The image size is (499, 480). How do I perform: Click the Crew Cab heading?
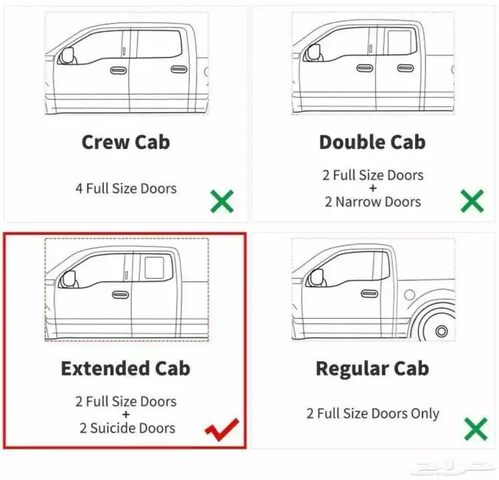coord(125,142)
